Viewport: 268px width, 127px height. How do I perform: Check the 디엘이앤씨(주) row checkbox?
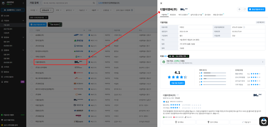[31, 62]
